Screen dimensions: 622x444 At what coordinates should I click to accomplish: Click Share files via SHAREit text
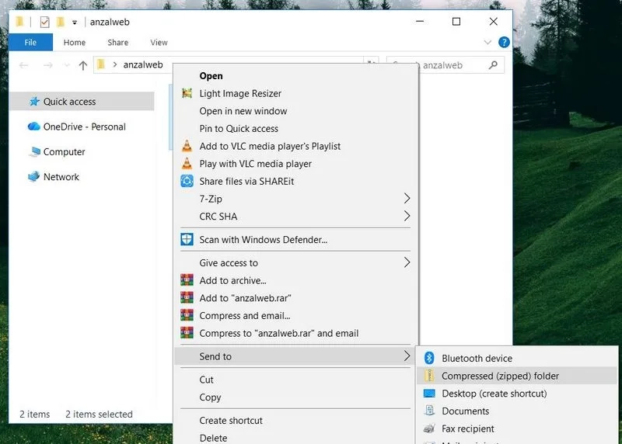point(246,182)
